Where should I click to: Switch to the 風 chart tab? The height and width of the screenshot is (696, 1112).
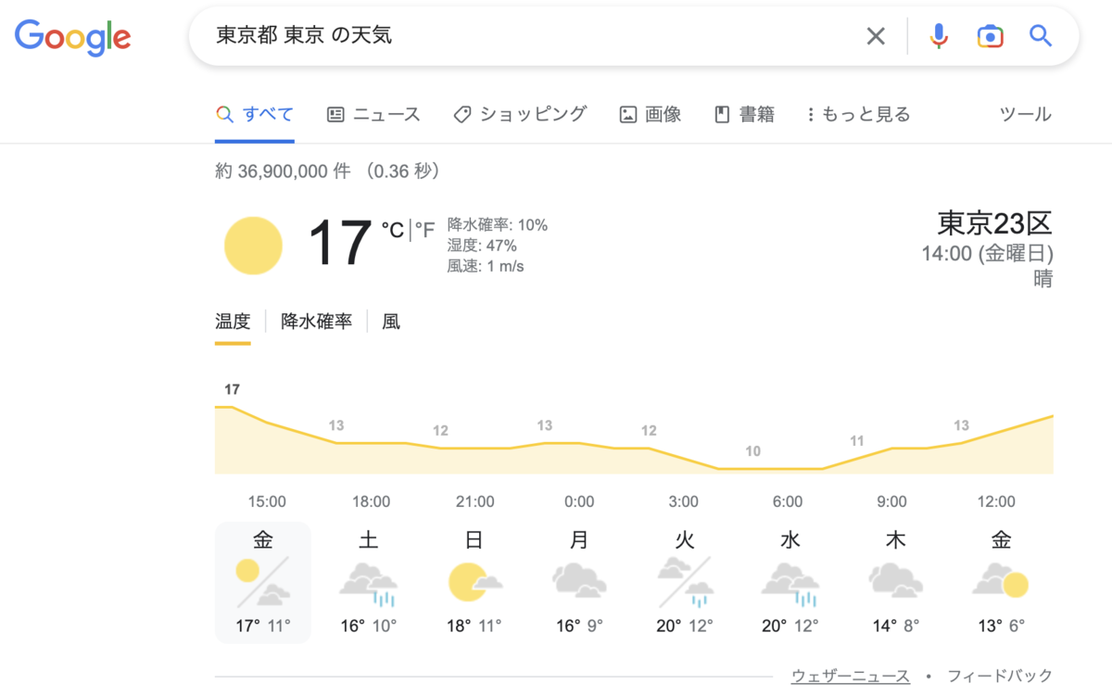pos(390,321)
